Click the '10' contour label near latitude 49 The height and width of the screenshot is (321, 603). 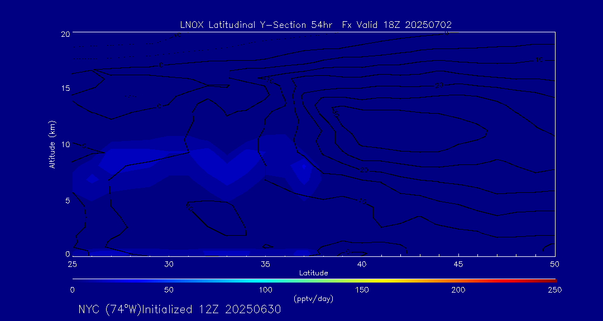[x=539, y=60]
